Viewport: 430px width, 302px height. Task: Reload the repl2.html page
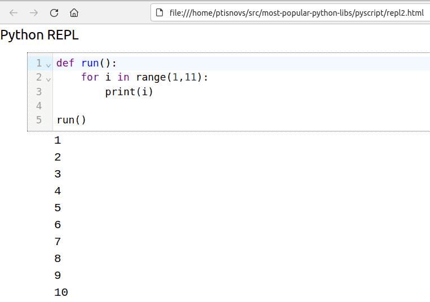[x=54, y=12]
